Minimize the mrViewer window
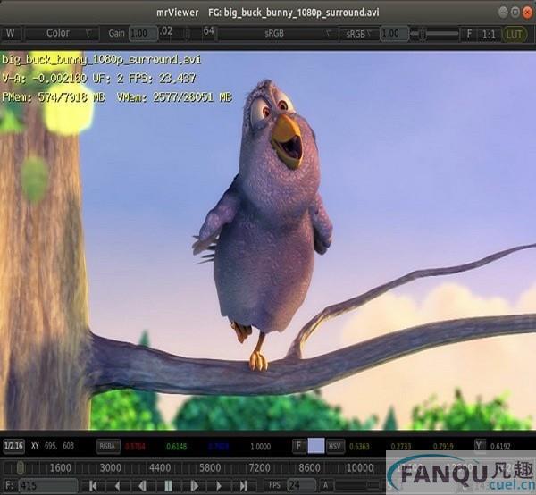 503,13
